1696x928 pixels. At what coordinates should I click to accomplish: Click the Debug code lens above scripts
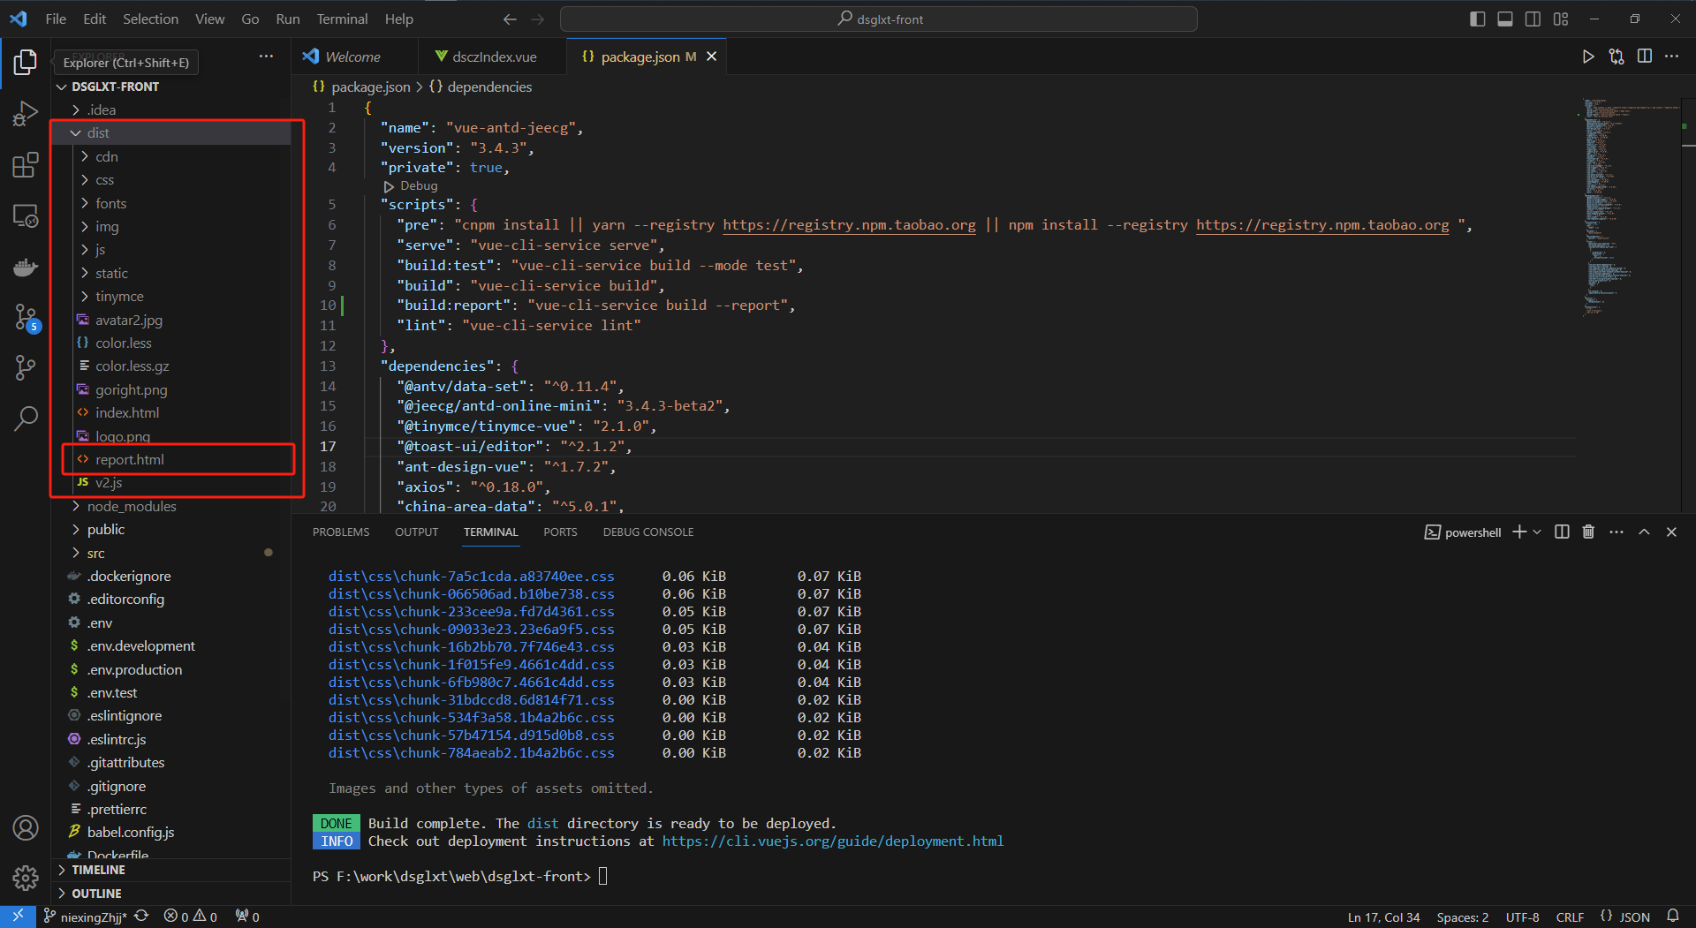[418, 186]
